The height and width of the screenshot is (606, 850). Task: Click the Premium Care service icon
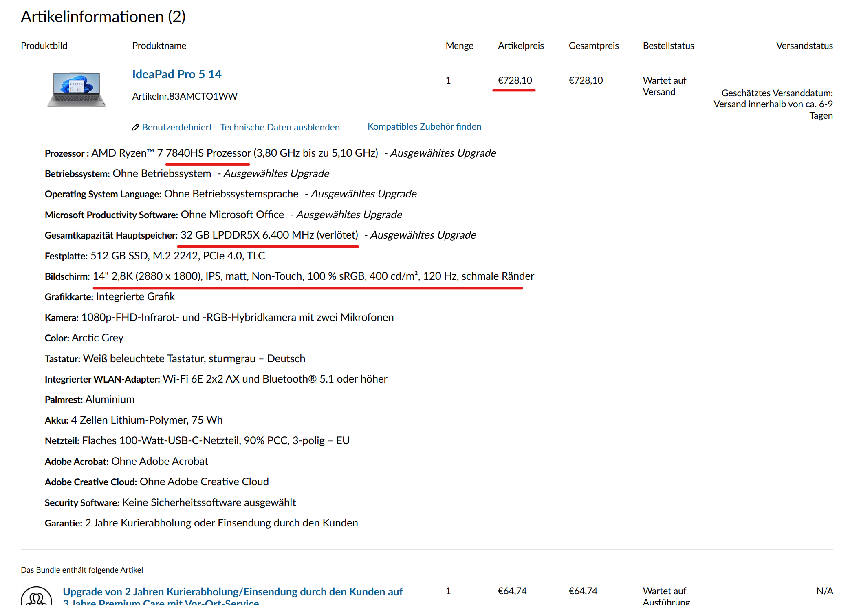coord(36,597)
